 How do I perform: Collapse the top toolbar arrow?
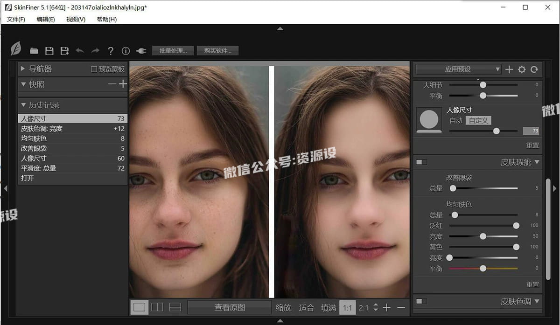tap(280, 29)
